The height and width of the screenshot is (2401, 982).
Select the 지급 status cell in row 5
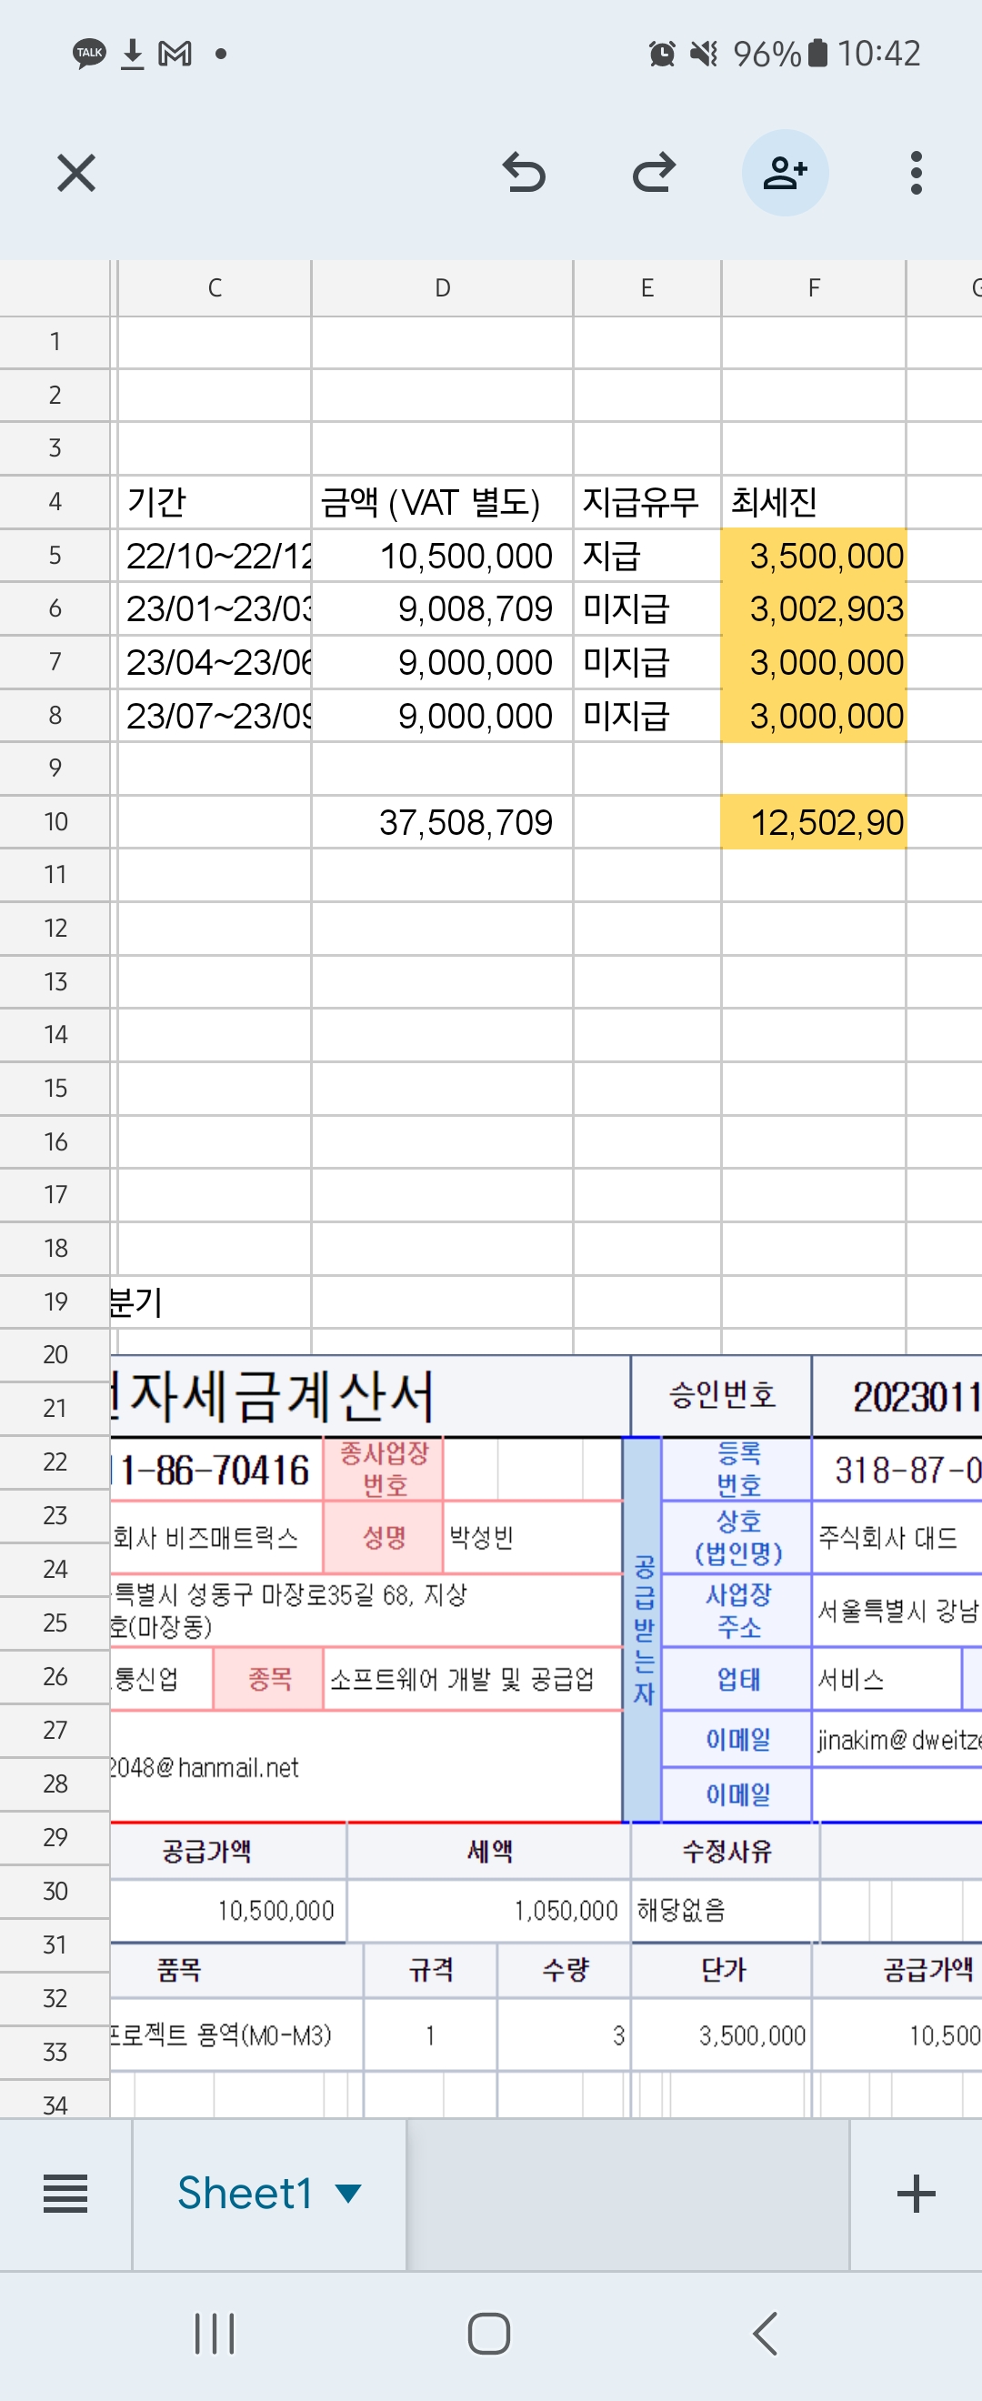tap(646, 556)
